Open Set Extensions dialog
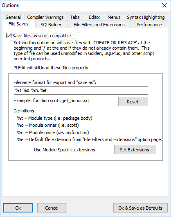This screenshot has height=217, width=171. (x=135, y=150)
